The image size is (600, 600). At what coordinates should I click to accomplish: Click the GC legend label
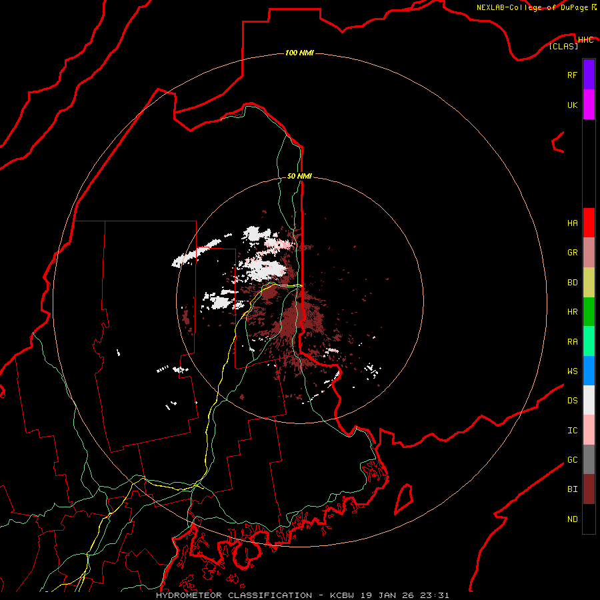[x=572, y=459]
